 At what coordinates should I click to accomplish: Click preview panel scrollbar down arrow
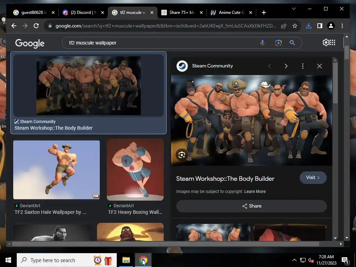[335, 238]
